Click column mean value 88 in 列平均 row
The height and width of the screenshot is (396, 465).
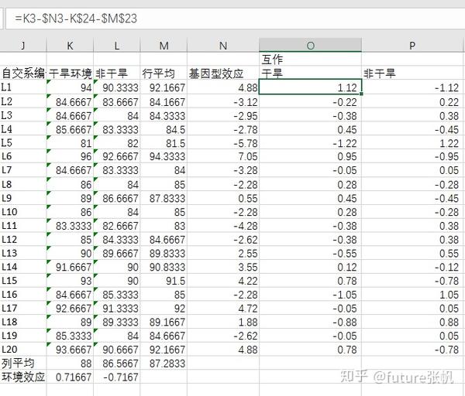tap(70, 363)
